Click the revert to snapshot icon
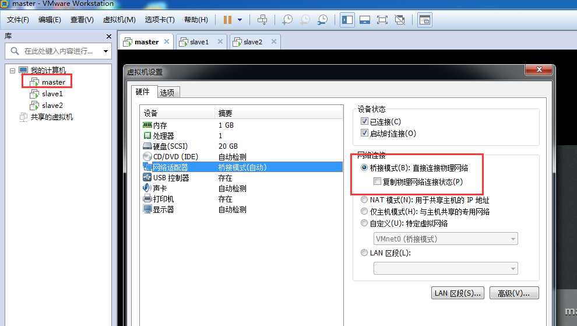The height and width of the screenshot is (326, 577). point(305,19)
